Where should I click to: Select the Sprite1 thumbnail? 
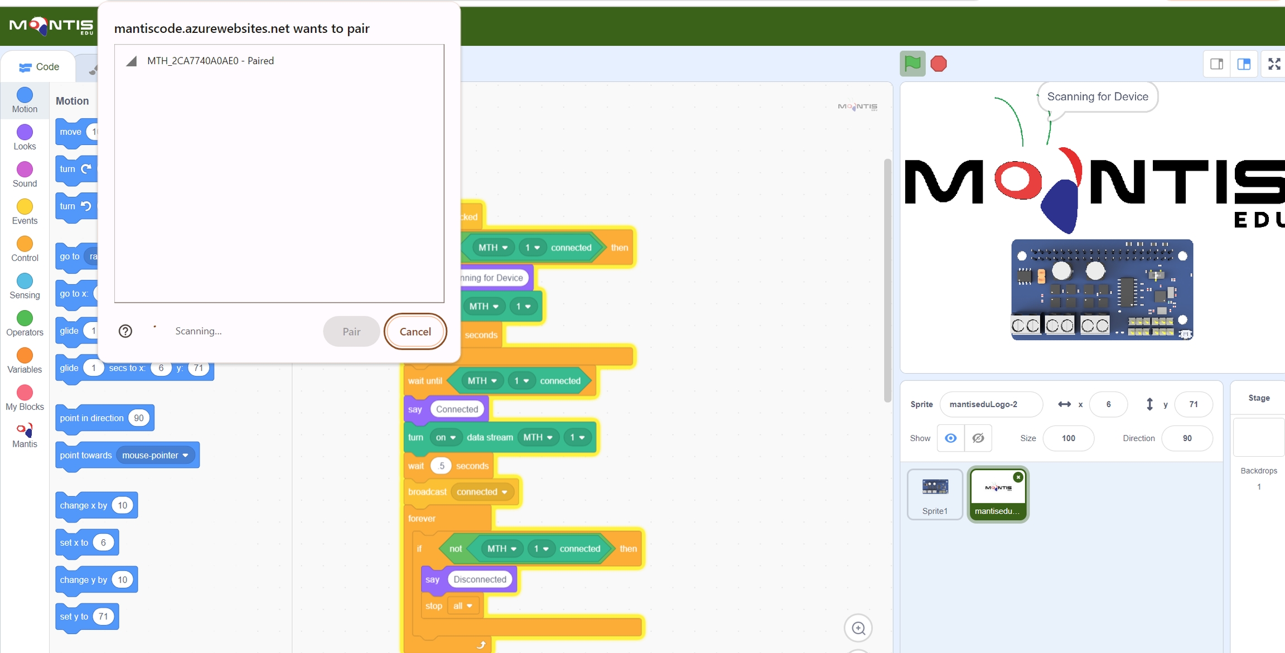click(935, 494)
